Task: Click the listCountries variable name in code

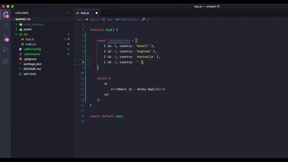Action: (x=119, y=40)
